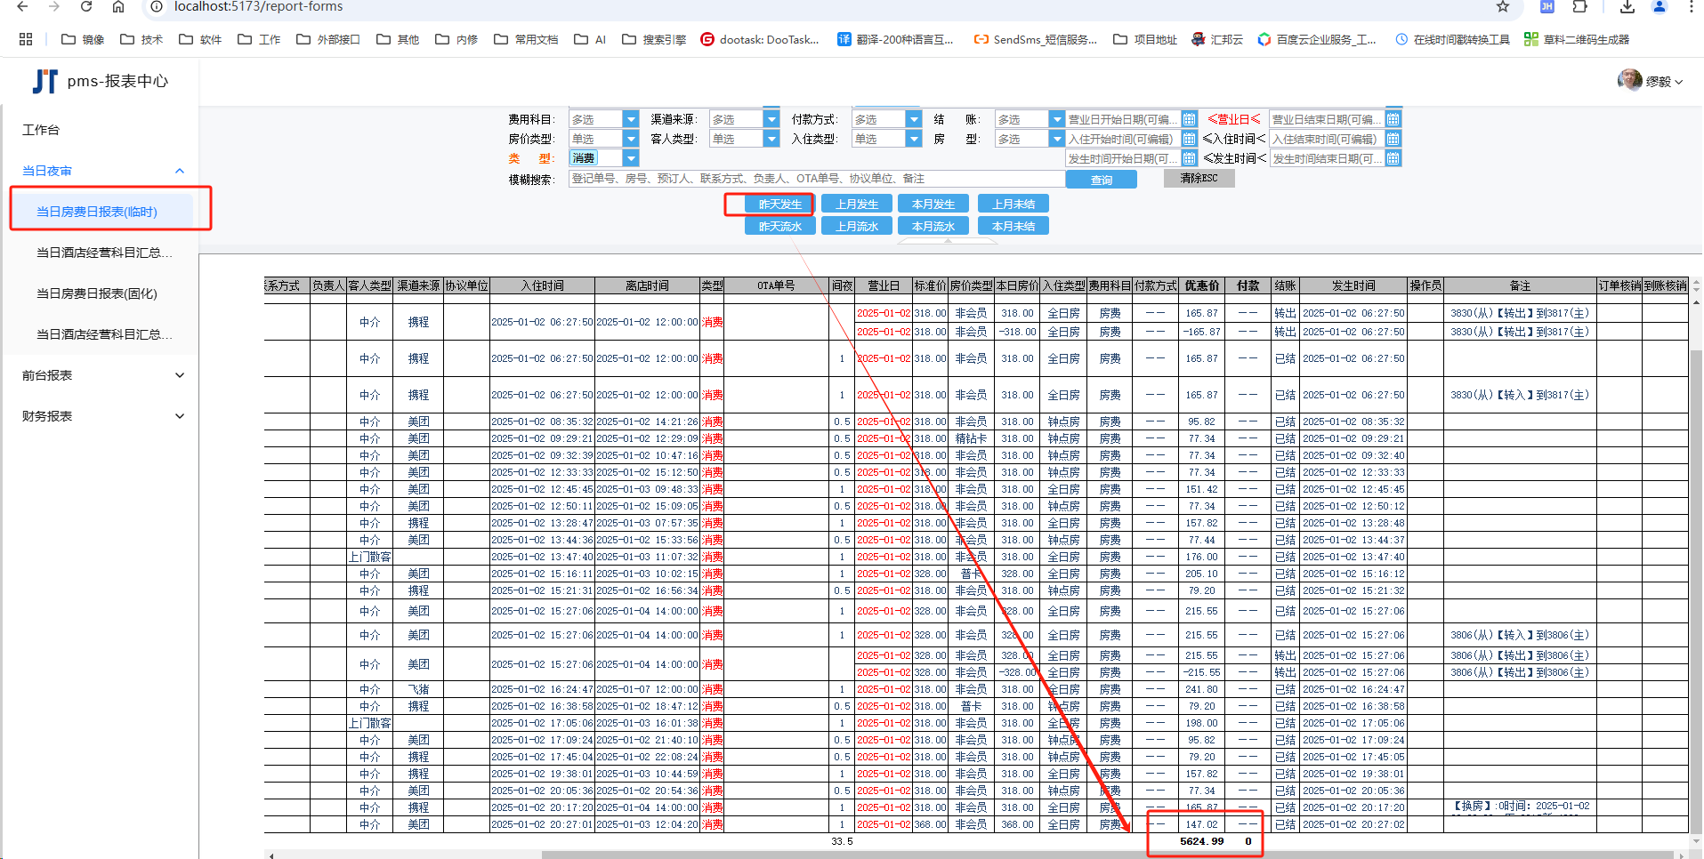Screen dimensions: 1704x859
Task: Open calendar for 营业日 start date
Action: tap(1189, 119)
